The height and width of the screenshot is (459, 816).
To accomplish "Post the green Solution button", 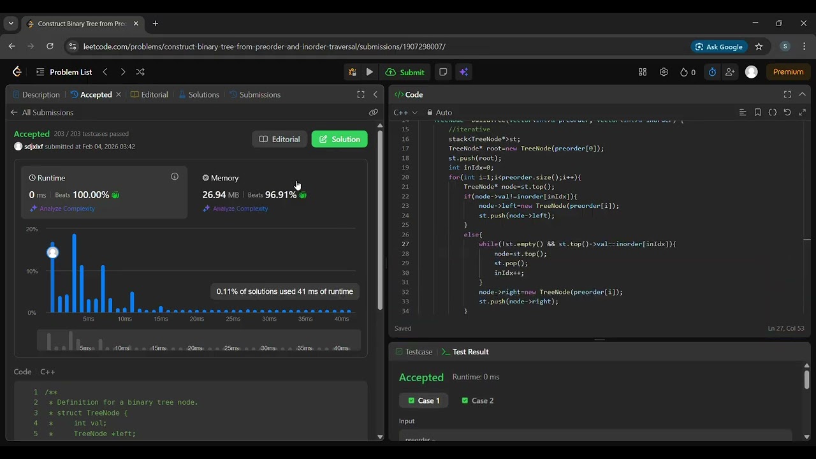I will tap(339, 139).
